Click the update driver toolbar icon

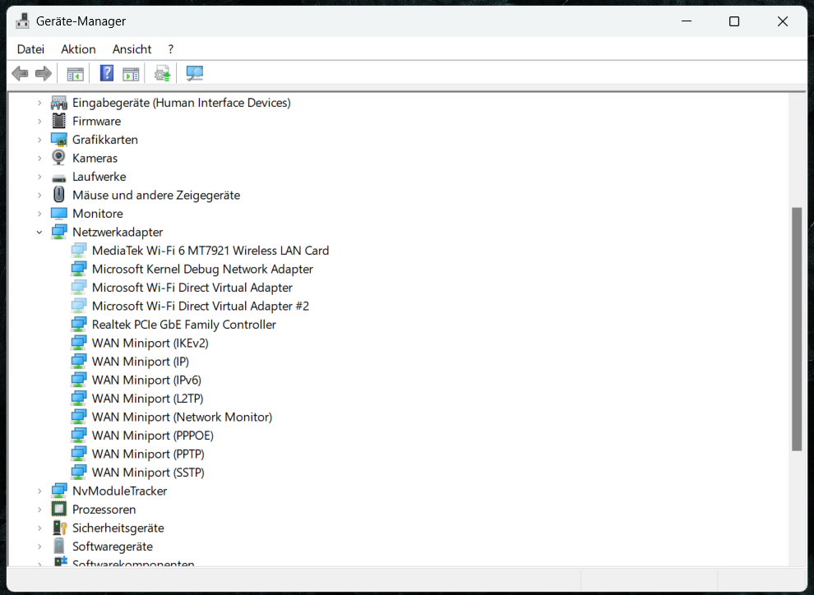coord(163,74)
